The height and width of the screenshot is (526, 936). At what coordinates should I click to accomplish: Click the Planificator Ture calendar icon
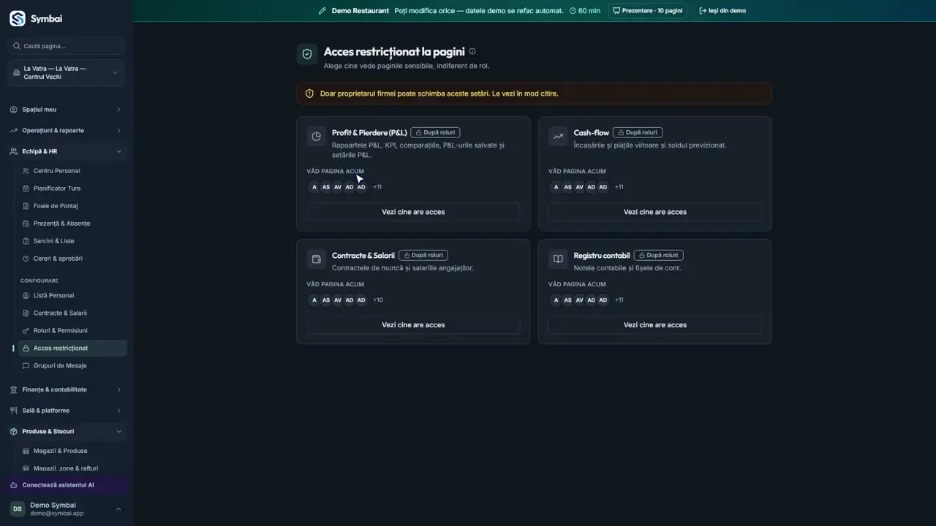(x=26, y=188)
